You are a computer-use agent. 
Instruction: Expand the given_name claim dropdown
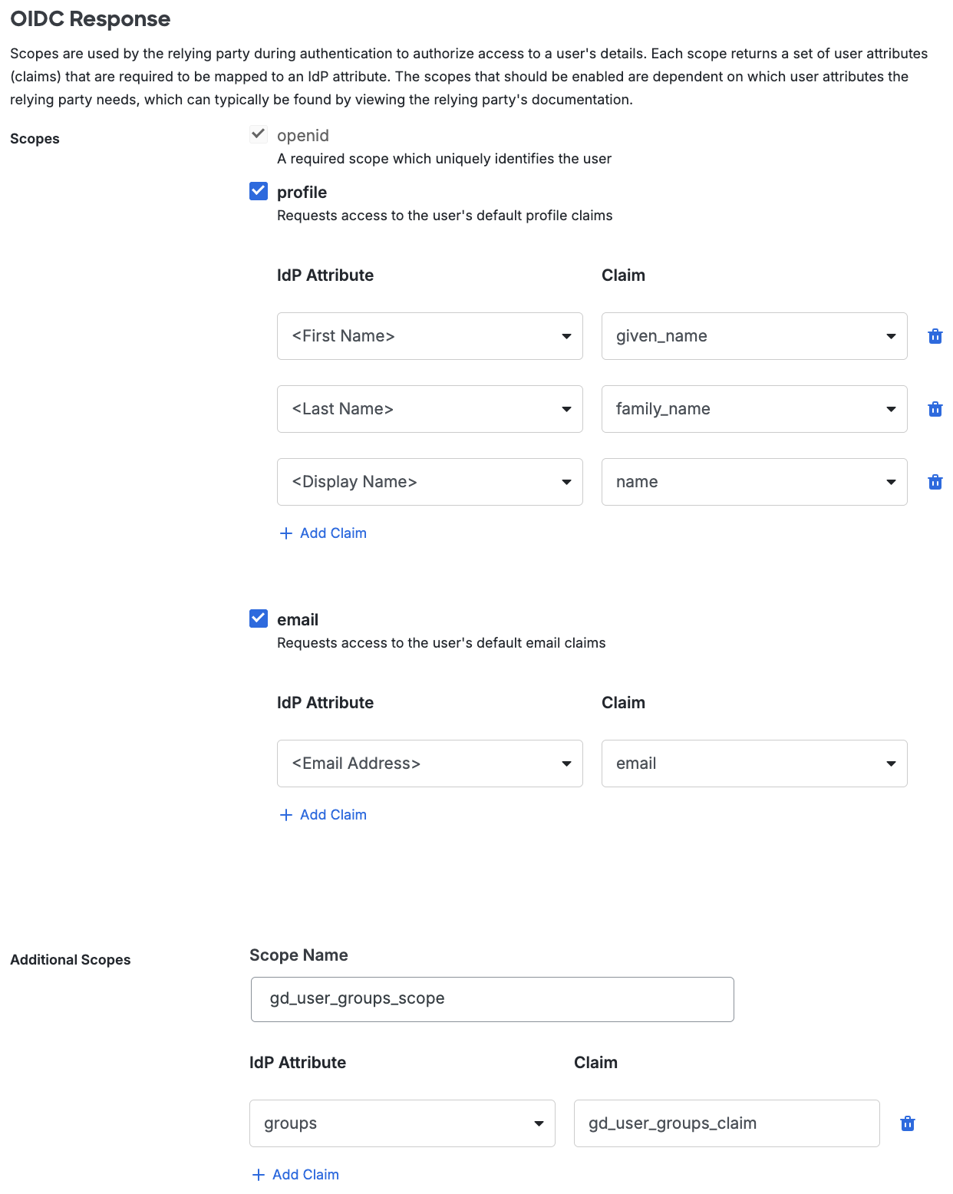[891, 335]
